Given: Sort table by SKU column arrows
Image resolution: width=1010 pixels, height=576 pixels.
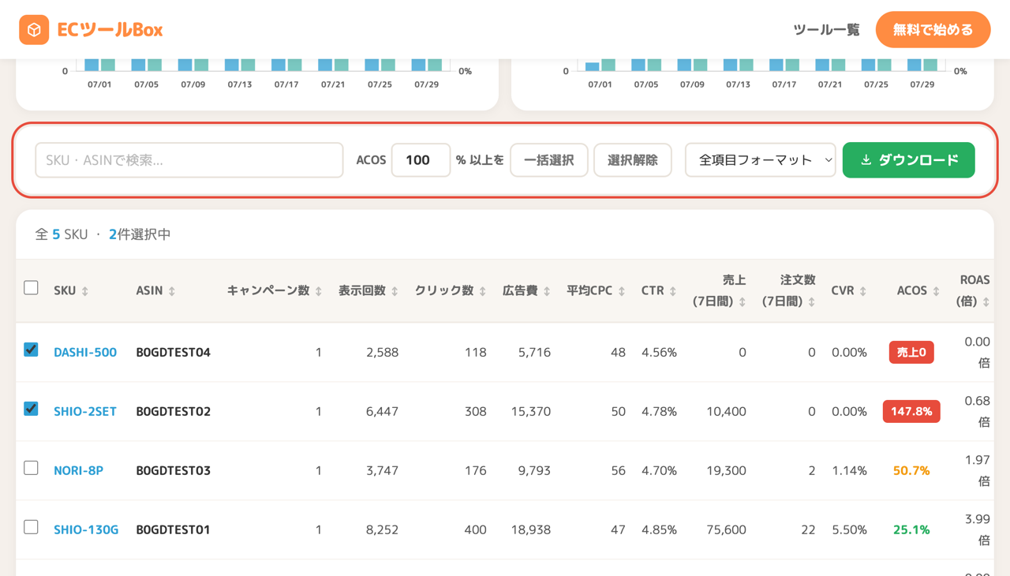Looking at the screenshot, I should click(85, 291).
